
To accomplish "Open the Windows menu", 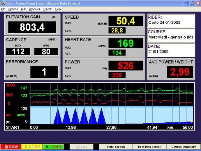I will [x=34, y=9].
